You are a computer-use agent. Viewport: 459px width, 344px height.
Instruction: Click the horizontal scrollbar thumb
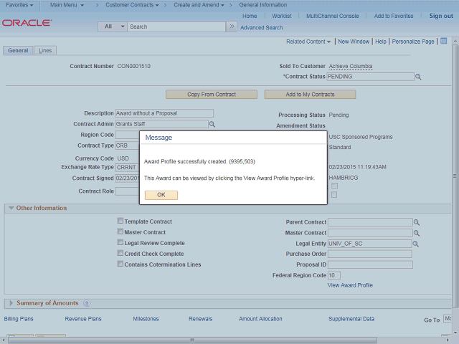192,340
